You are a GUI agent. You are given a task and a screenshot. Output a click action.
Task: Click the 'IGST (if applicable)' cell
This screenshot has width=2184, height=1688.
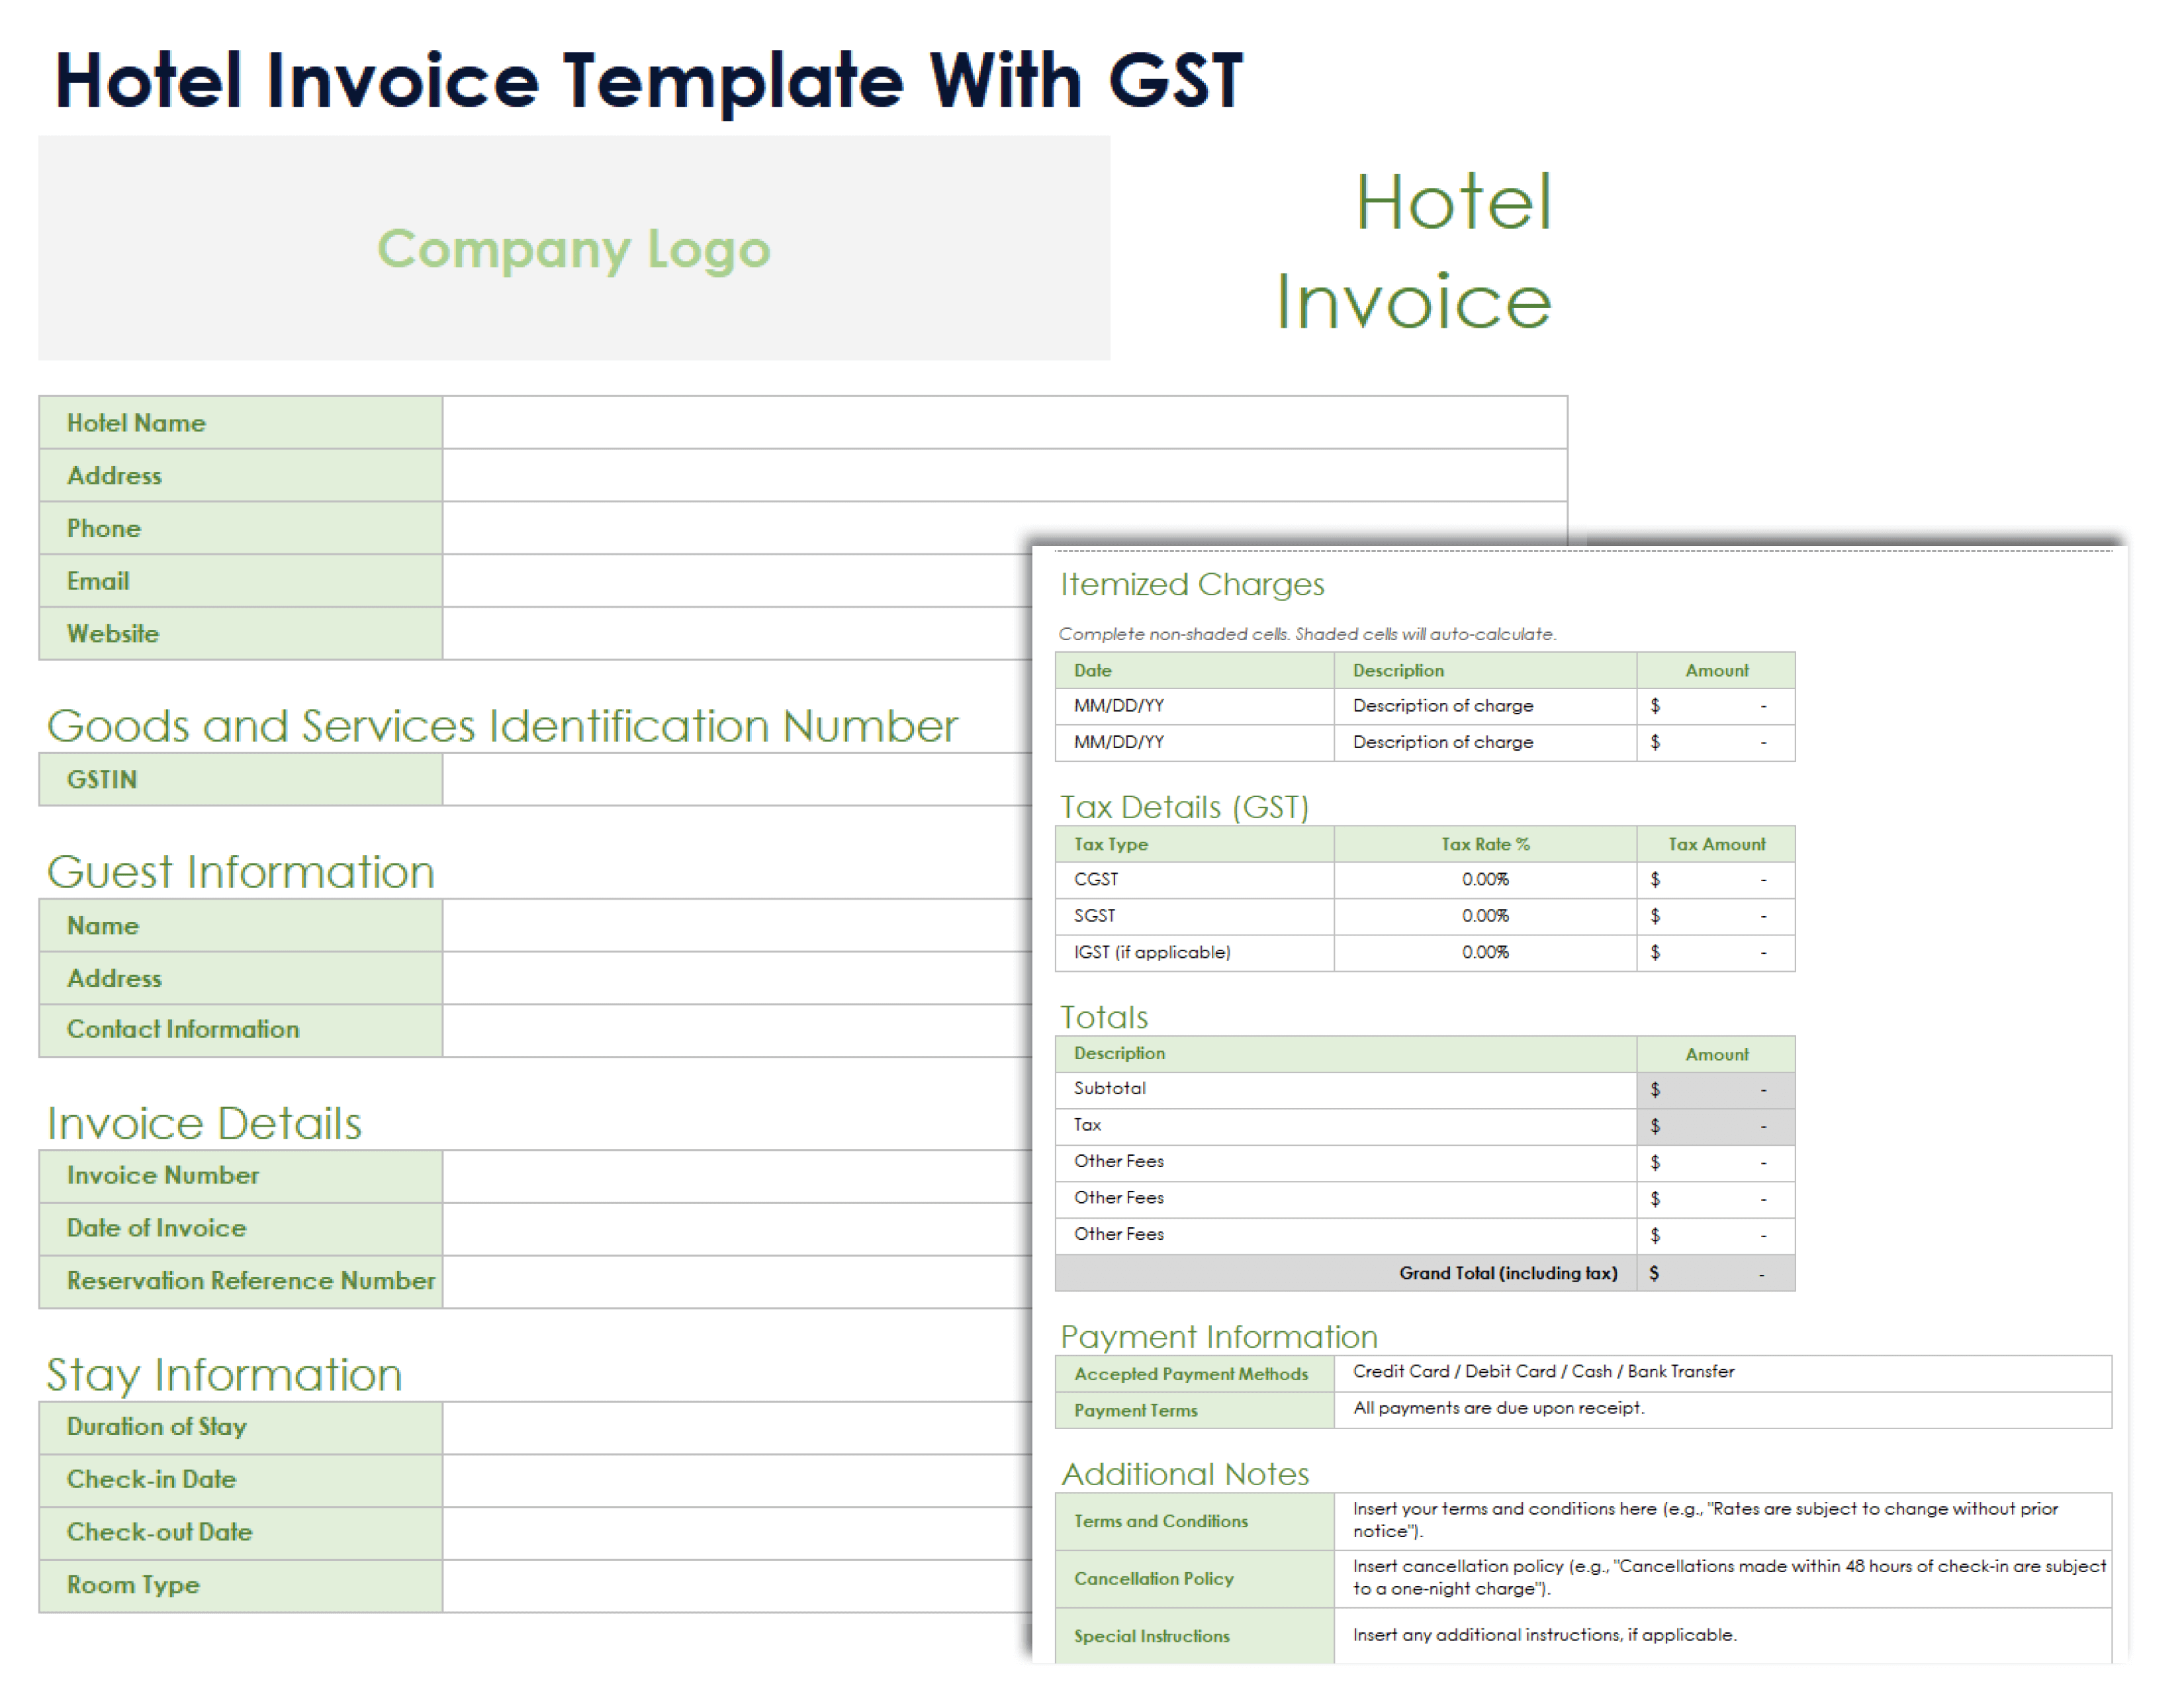coord(1195,953)
